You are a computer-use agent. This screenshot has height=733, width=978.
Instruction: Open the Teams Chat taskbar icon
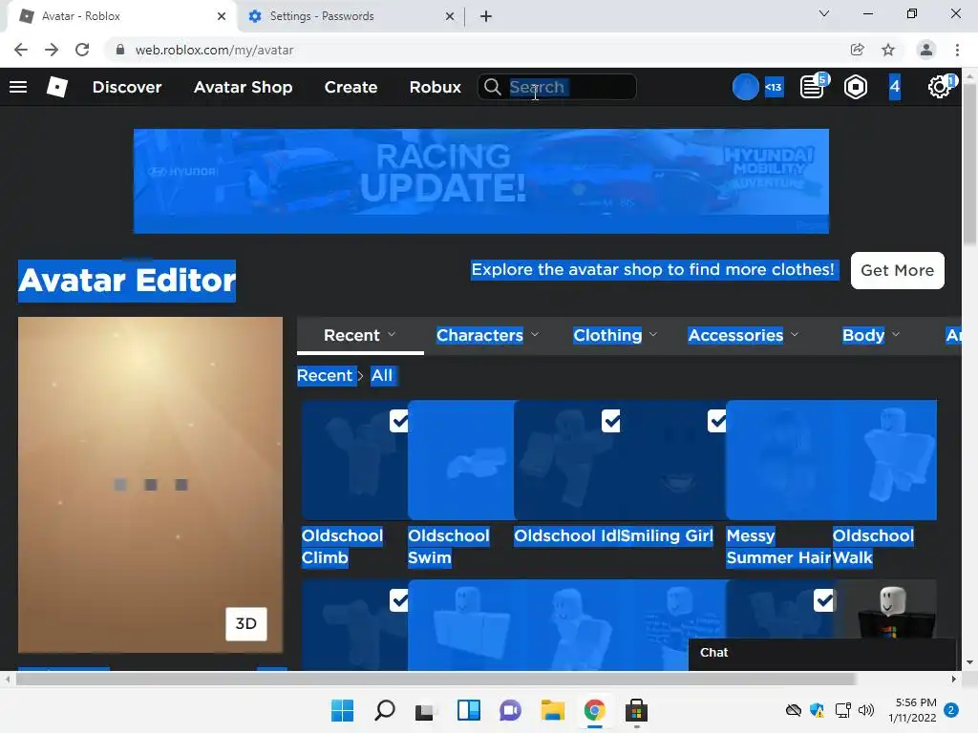pyautogui.click(x=510, y=710)
